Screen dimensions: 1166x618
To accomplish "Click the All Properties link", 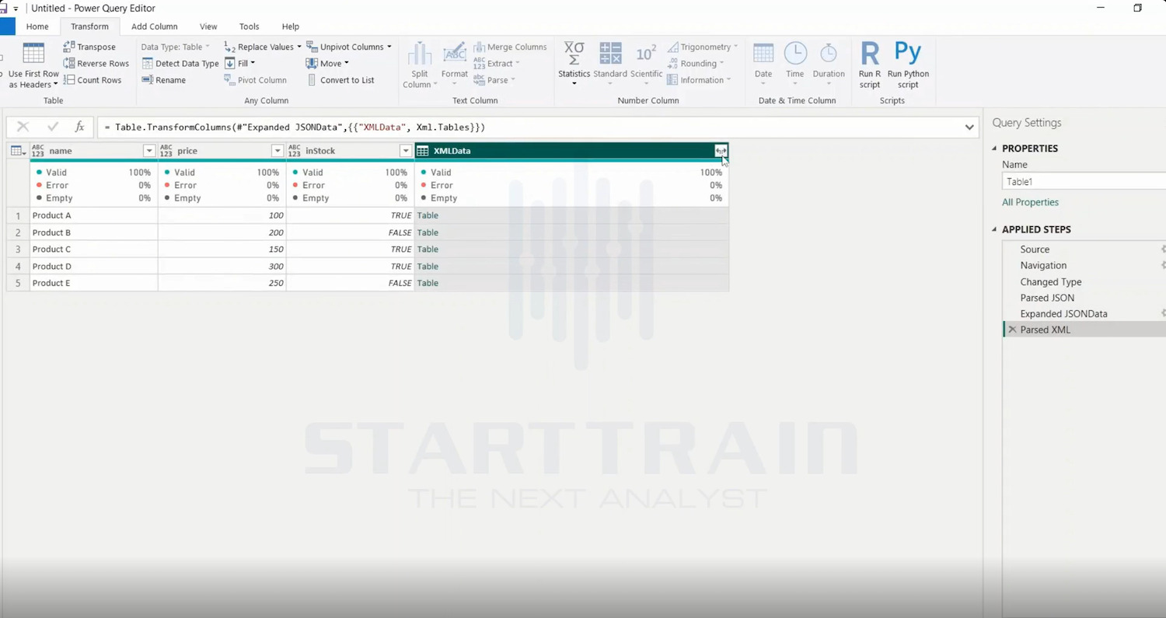I will pos(1030,202).
